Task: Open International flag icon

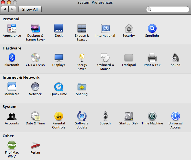Action: (x=105, y=28)
